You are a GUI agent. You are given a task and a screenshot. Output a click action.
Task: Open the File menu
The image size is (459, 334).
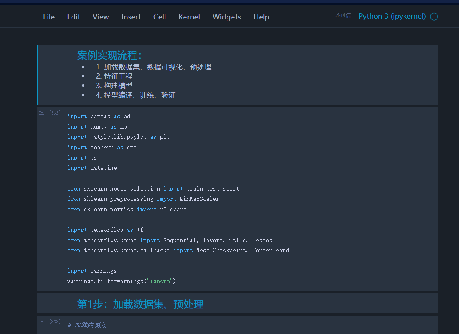[x=49, y=17]
